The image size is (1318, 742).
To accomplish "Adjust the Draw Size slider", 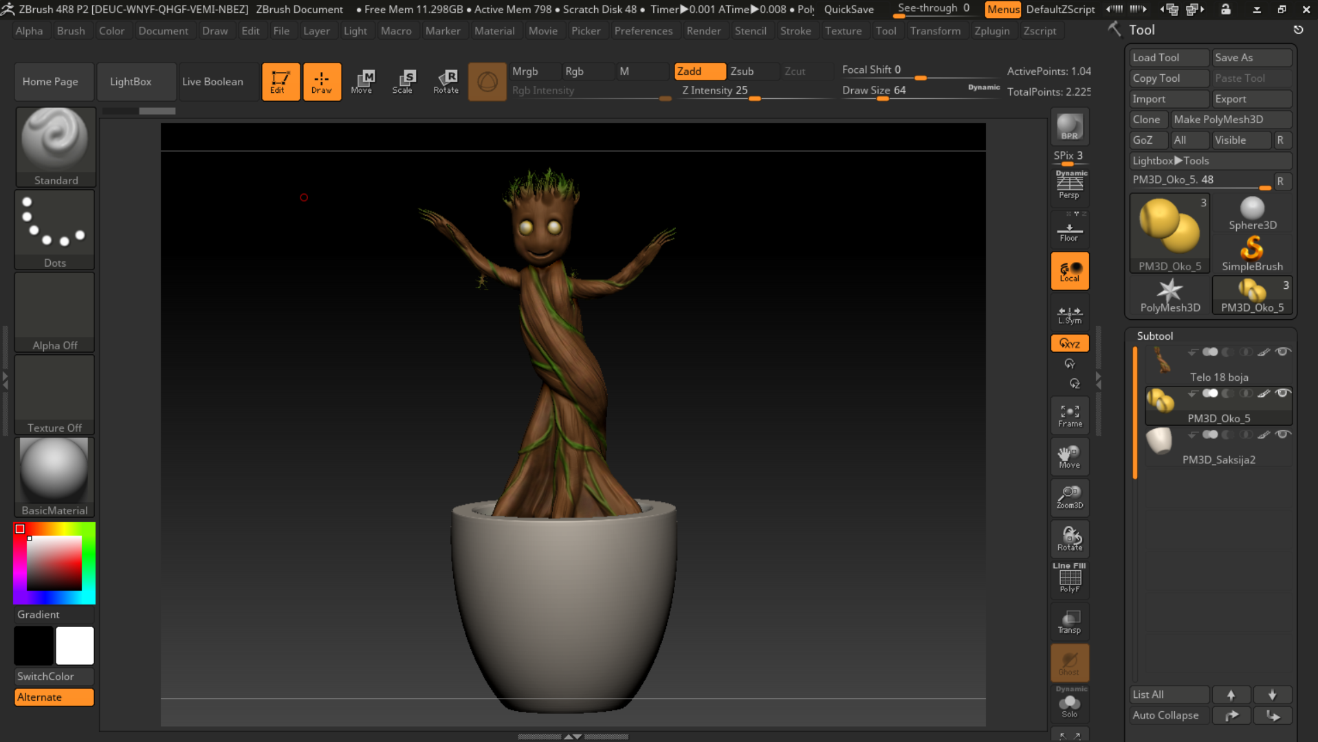I will click(920, 91).
